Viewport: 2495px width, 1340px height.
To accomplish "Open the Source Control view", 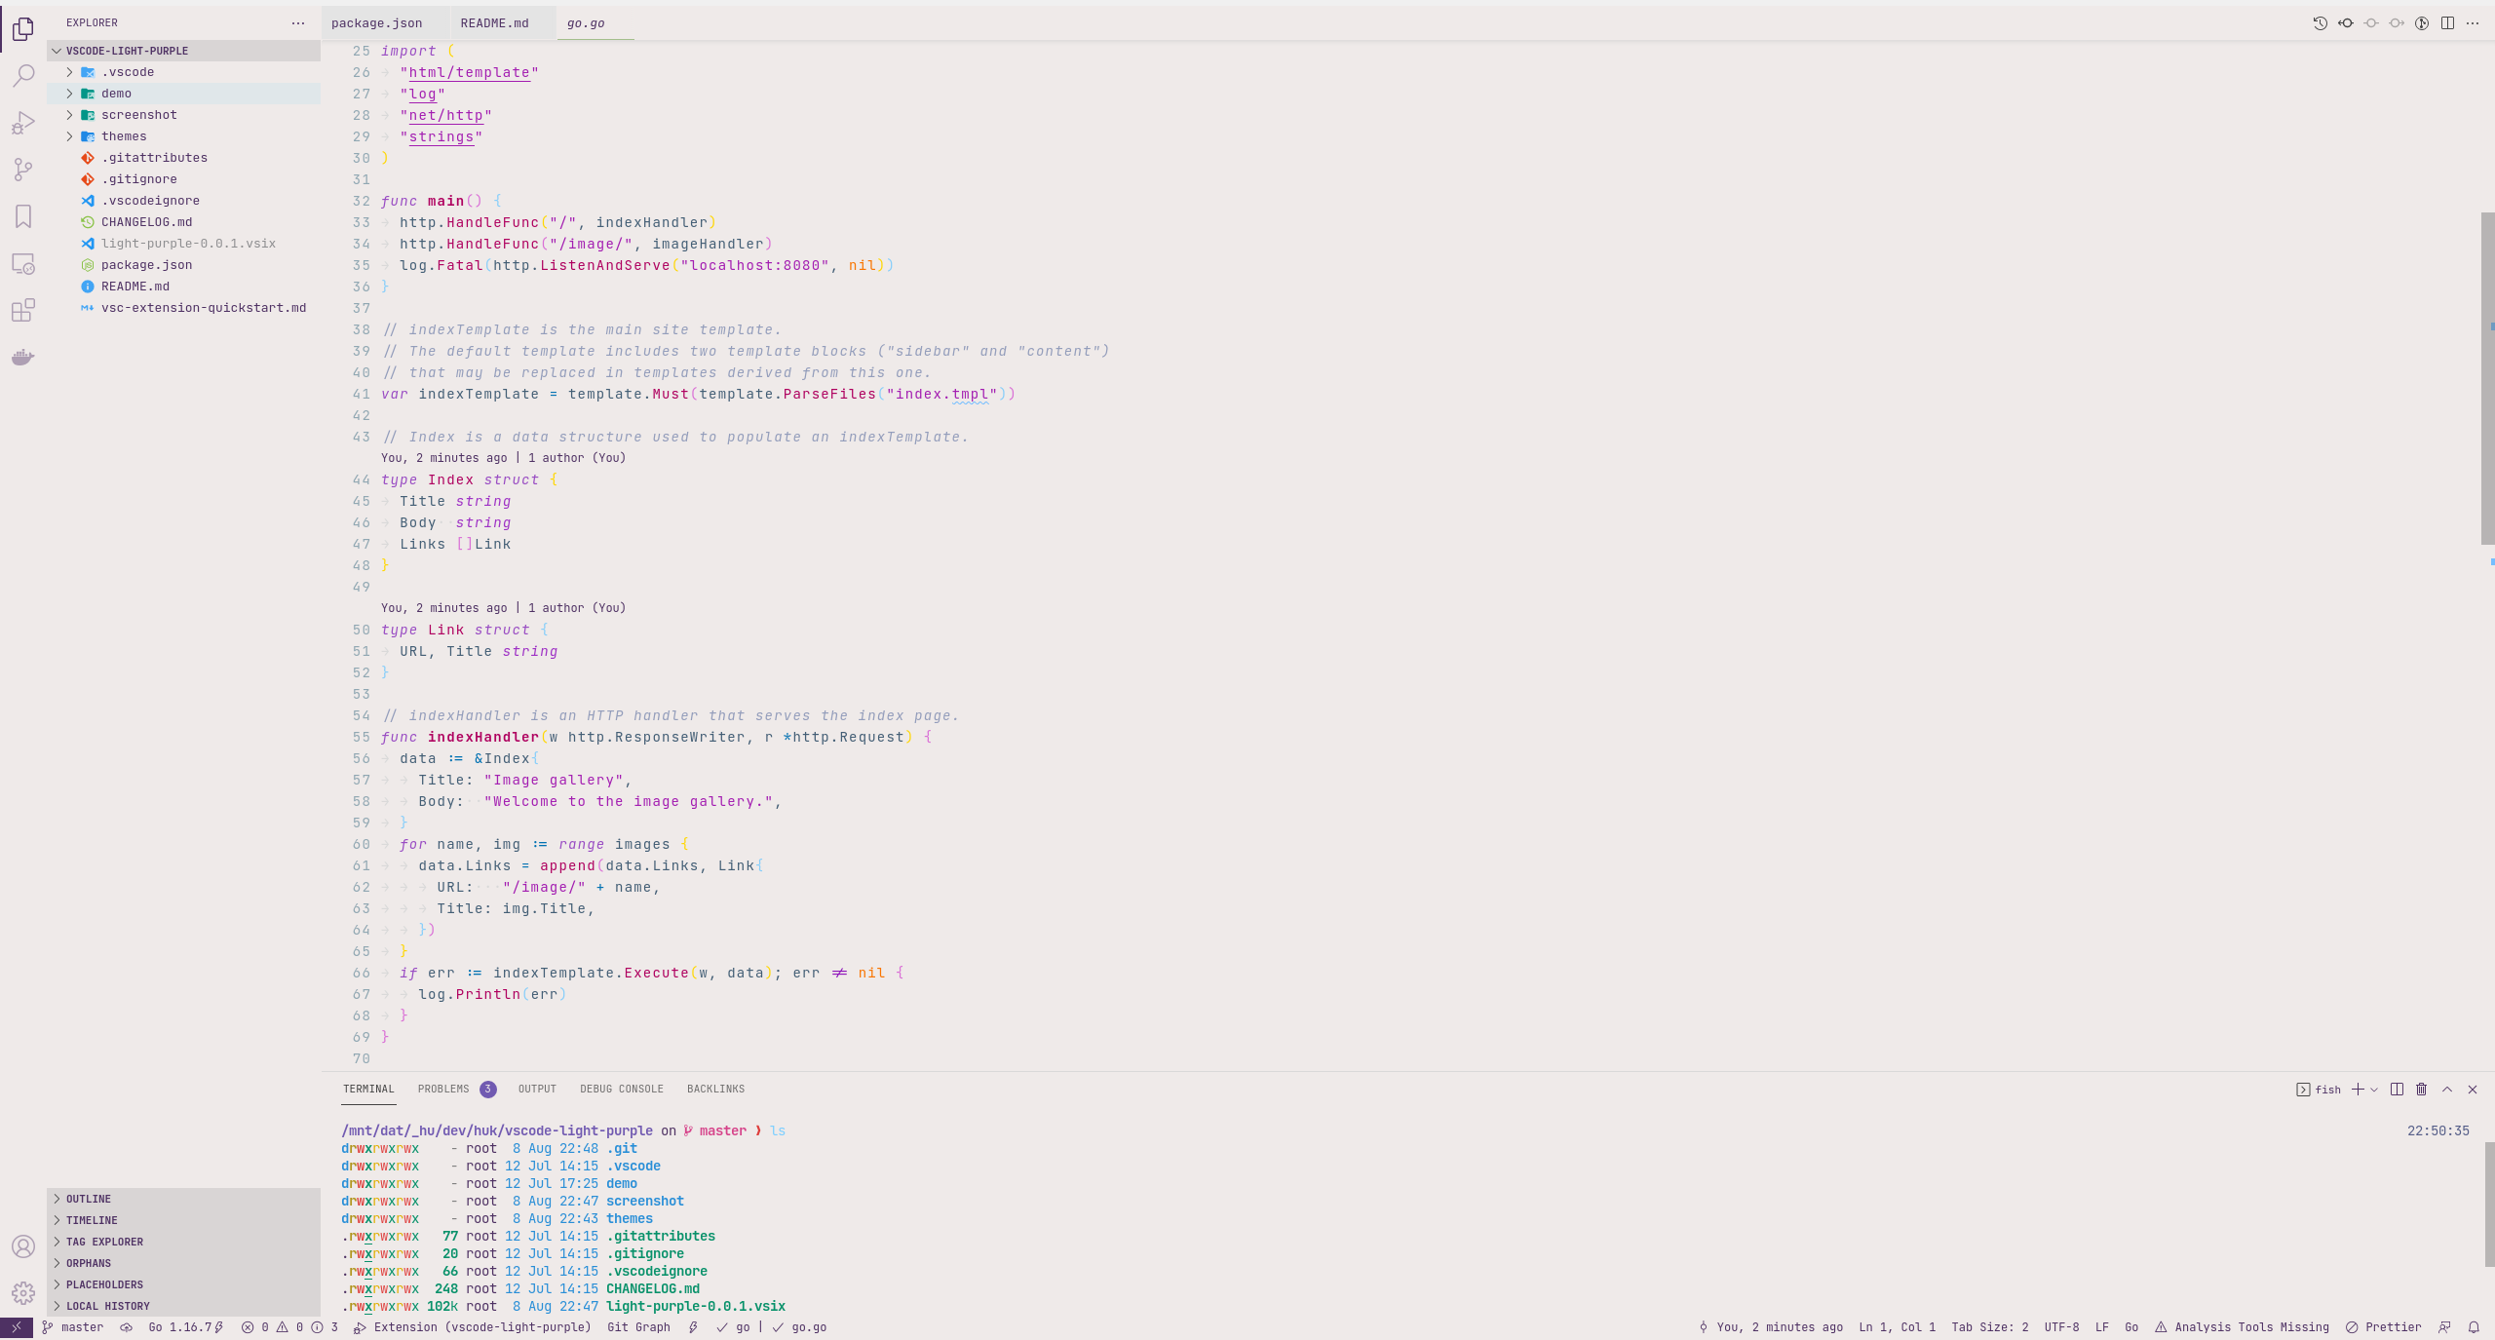I will pos(23,170).
